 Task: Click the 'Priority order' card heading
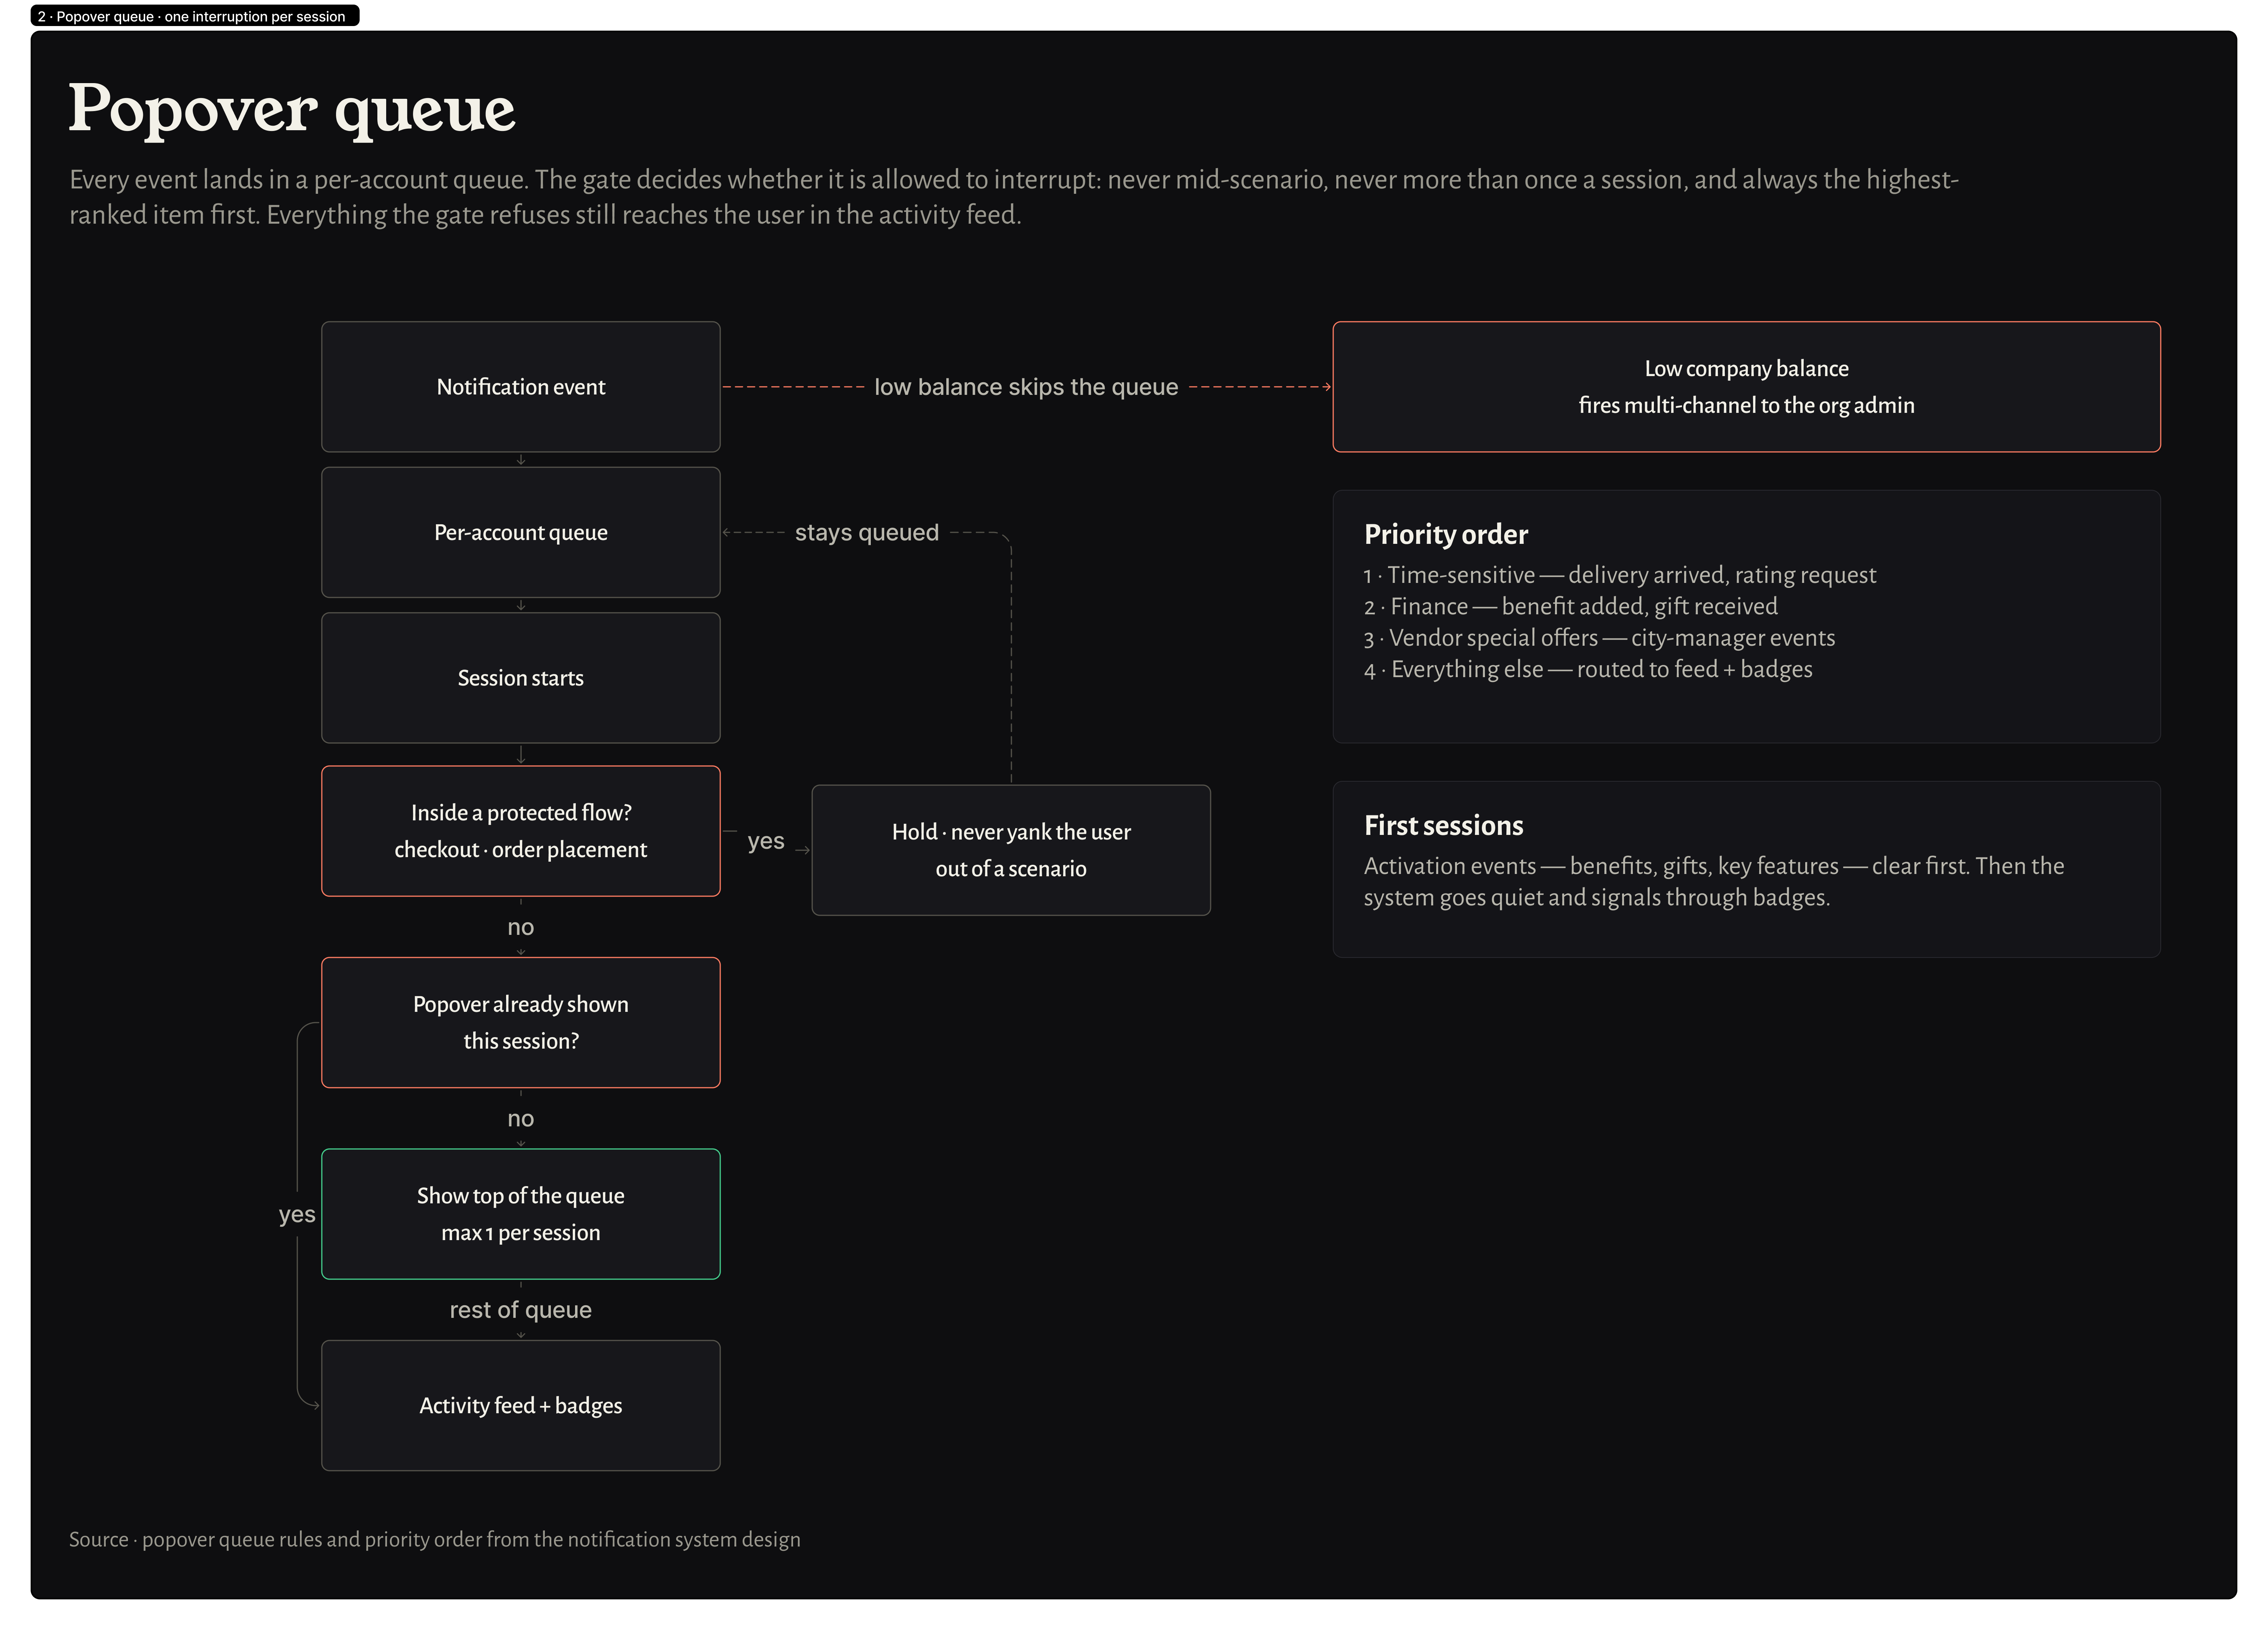pyautogui.click(x=1446, y=535)
